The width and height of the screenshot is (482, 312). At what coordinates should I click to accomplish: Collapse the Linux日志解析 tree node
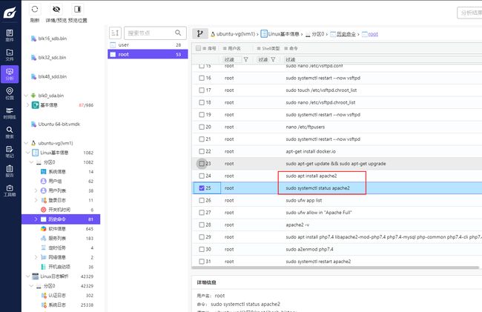[x=28, y=276]
